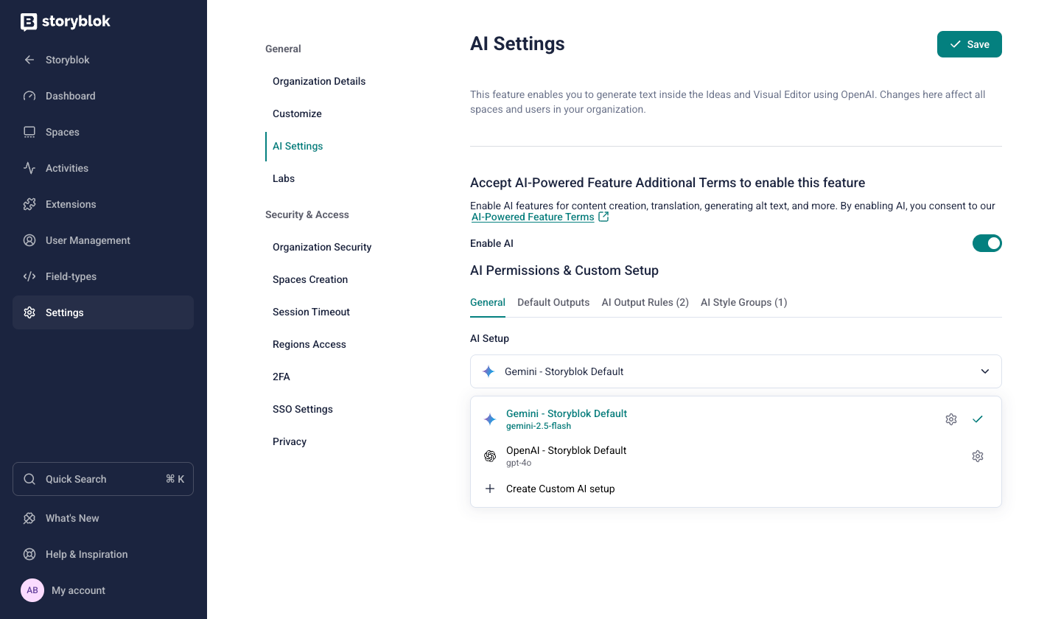Click the What's New icon
The width and height of the screenshot is (1061, 619).
click(x=29, y=518)
